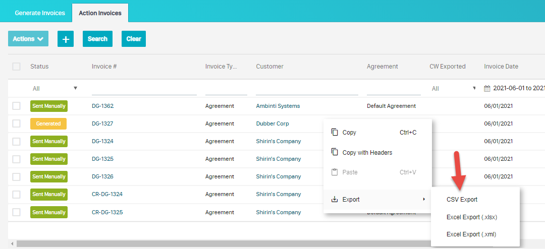Click the calendar icon in Invoice Date filter
This screenshot has width=545, height=249.
487,89
